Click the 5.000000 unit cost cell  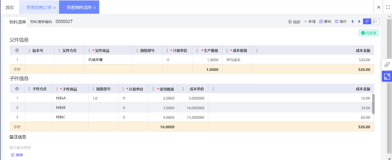click(x=193, y=98)
